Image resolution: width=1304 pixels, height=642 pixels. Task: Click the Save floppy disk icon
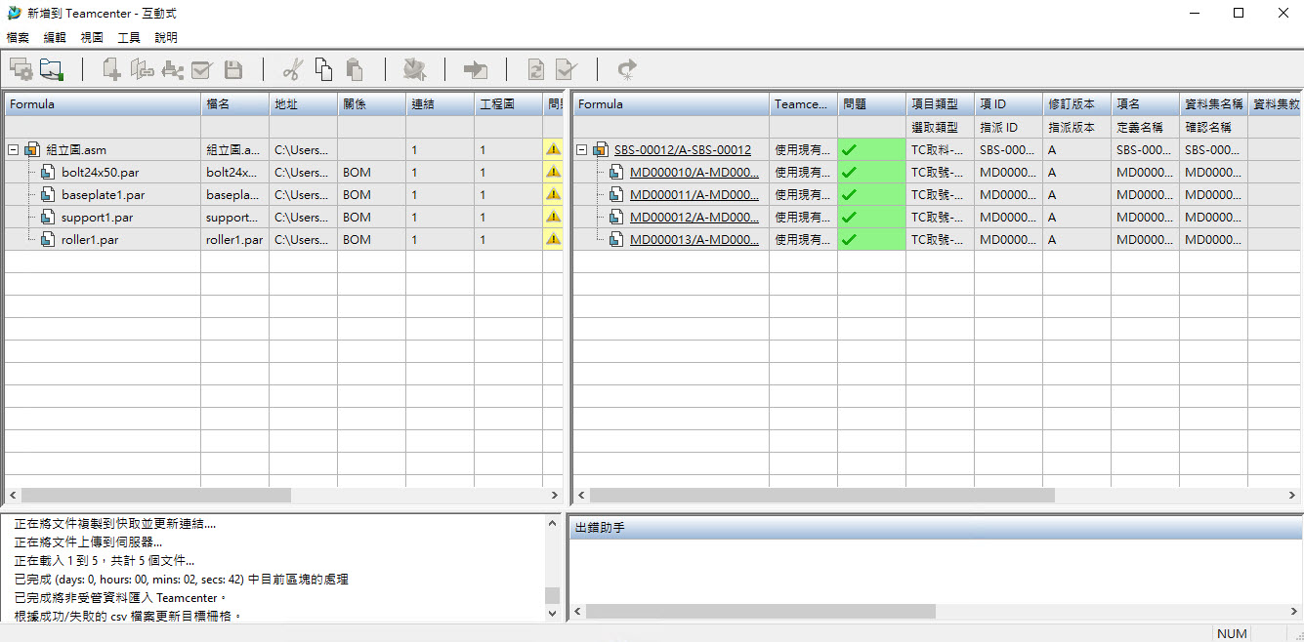tap(232, 69)
